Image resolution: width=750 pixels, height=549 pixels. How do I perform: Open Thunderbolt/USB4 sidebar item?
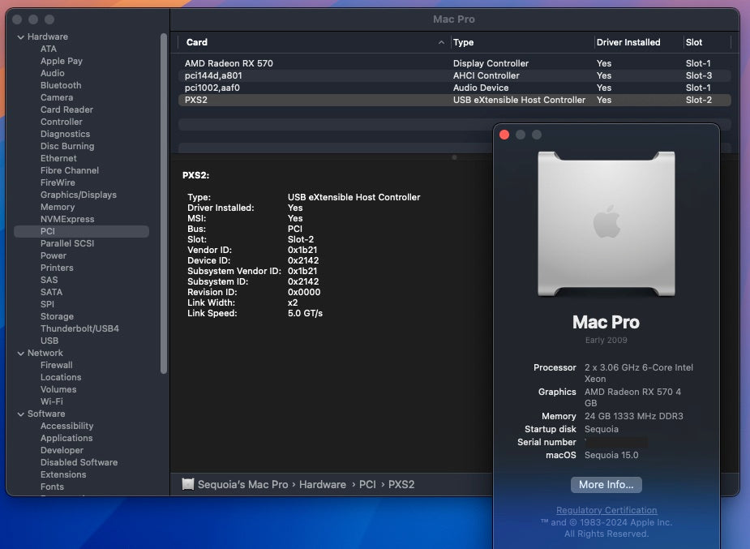coord(79,328)
